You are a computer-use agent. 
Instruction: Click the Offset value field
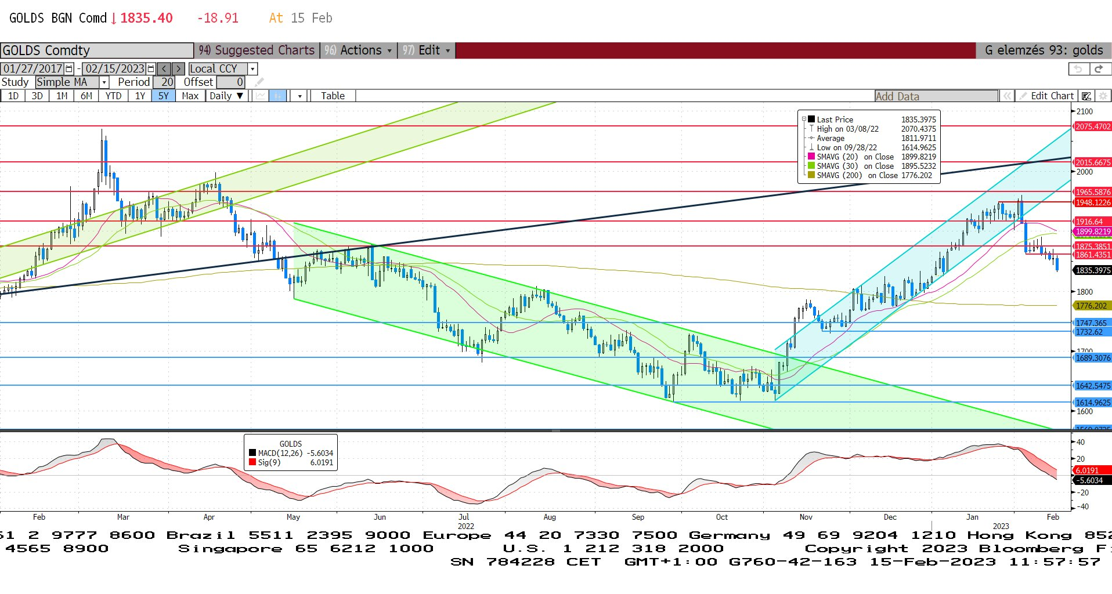(x=231, y=82)
